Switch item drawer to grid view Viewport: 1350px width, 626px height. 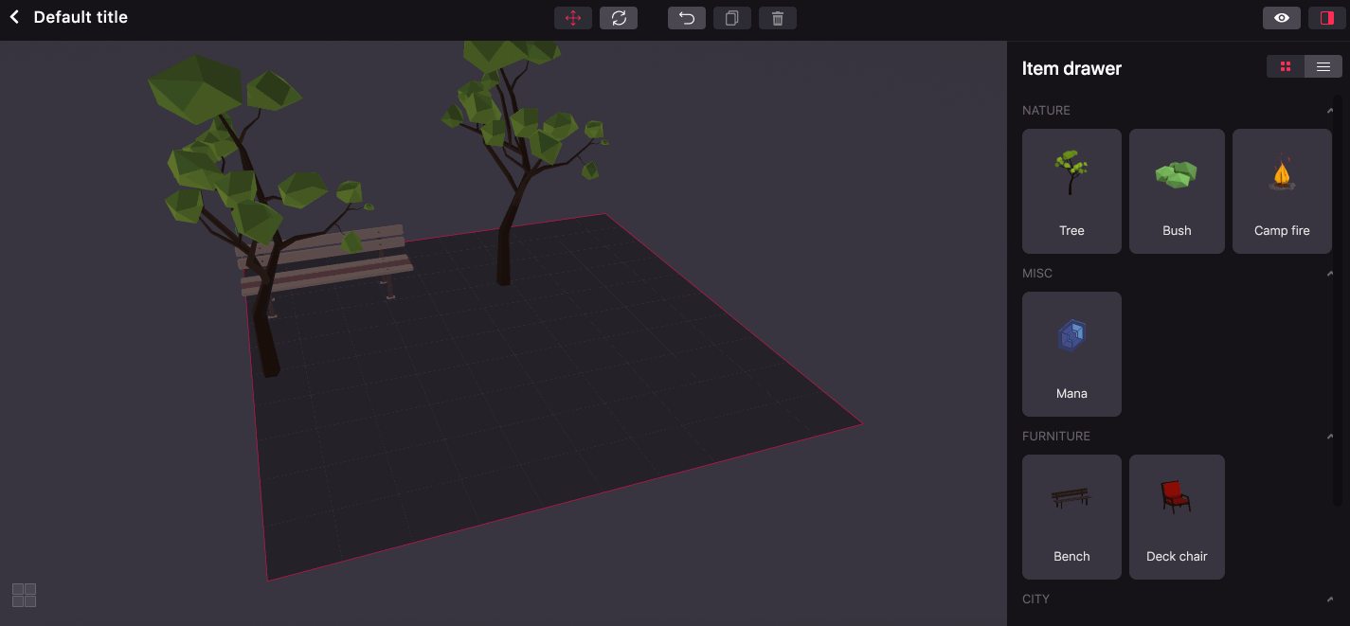[1286, 66]
